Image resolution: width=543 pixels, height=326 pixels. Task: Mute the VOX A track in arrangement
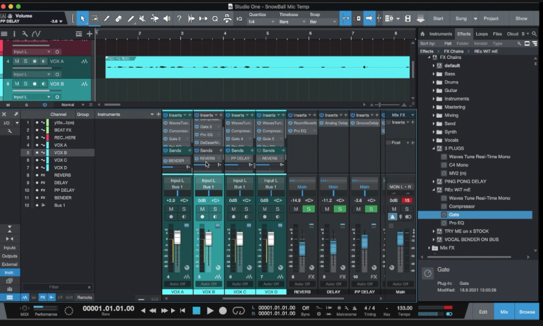pyautogui.click(x=17, y=61)
